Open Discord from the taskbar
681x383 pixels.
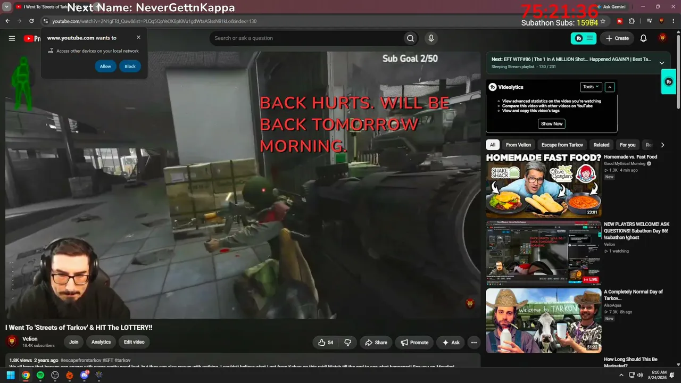(84, 375)
